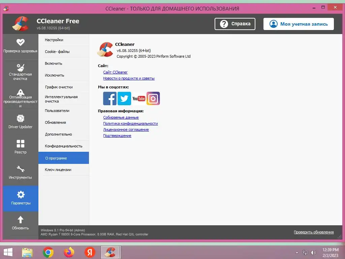
Task: Click the window resize grip corner
Action: pos(340,237)
